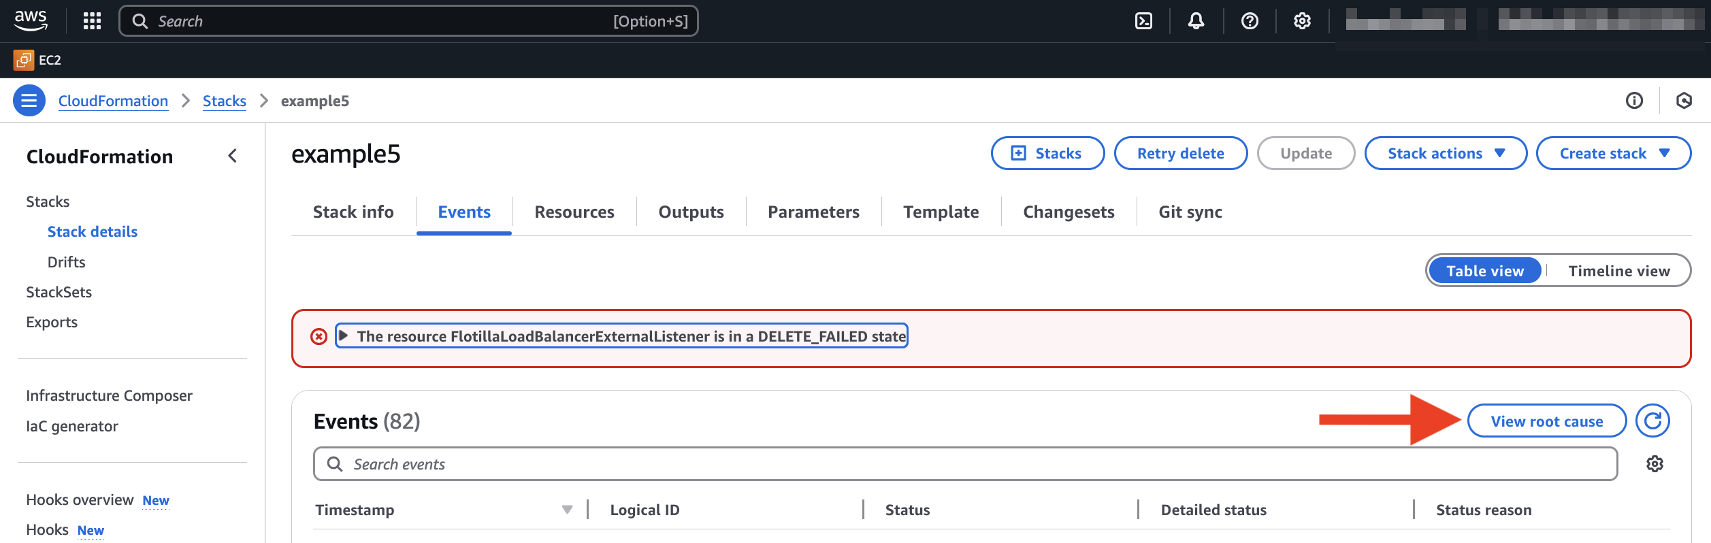Screen dimensions: 1711x543
Task: Launch CloudShell from the top bar
Action: coord(1143,21)
